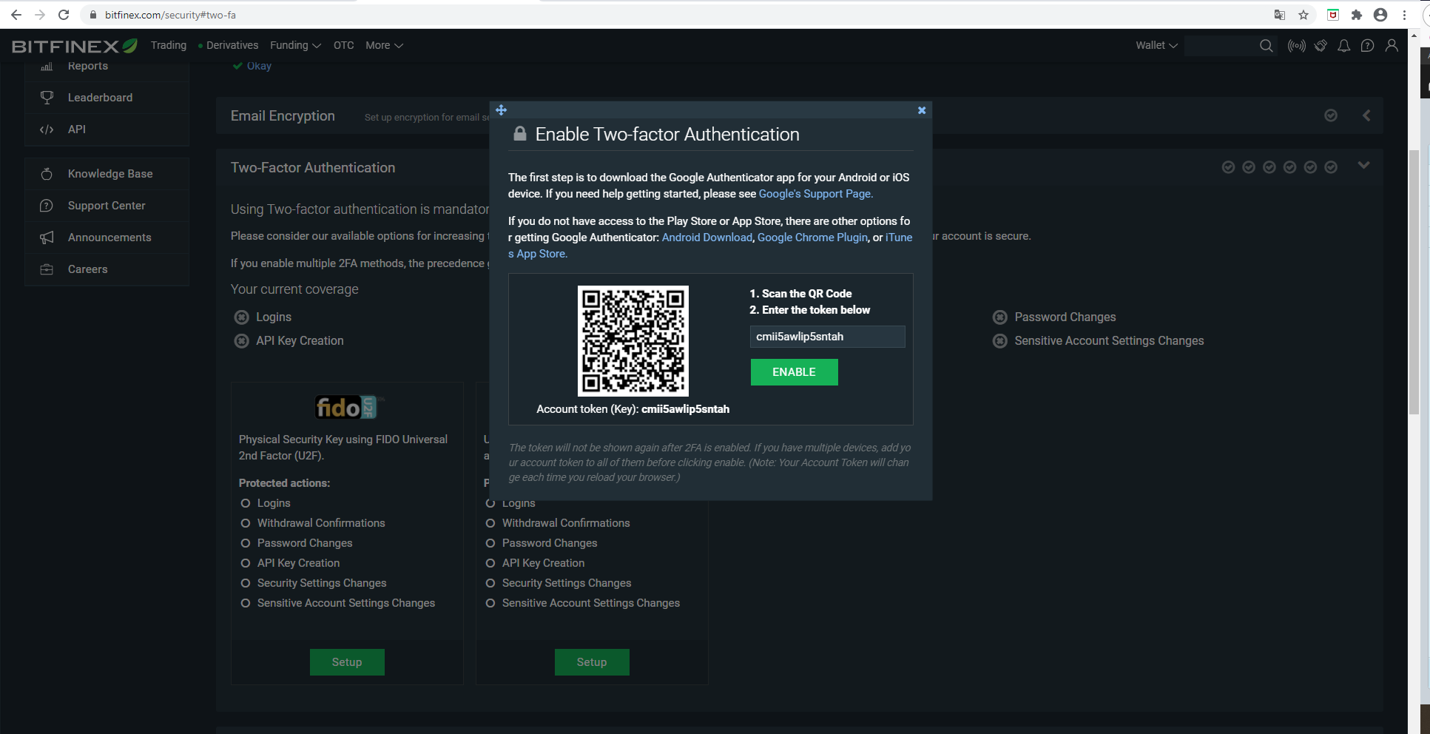Click Setup button under FIDO card
The height and width of the screenshot is (734, 1430).
tap(347, 662)
